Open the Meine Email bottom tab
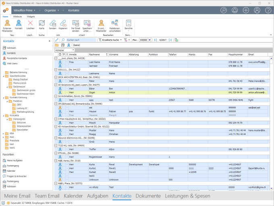 17,196
